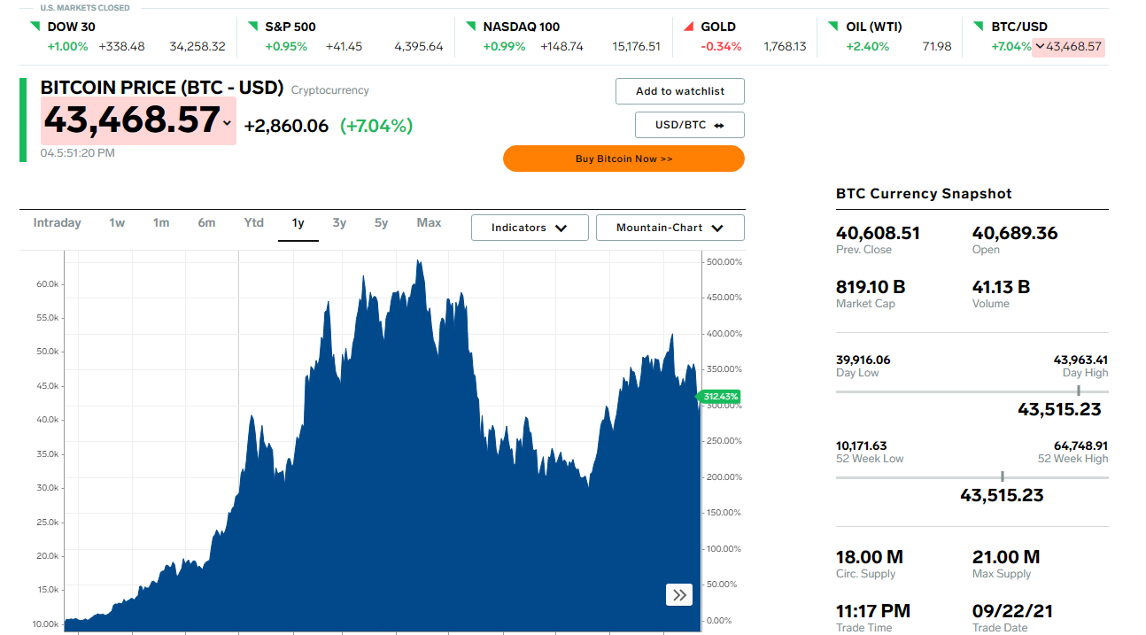Image resolution: width=1146 pixels, height=635 pixels.
Task: Click the 43,963.41 Day High value
Action: (x=1080, y=360)
